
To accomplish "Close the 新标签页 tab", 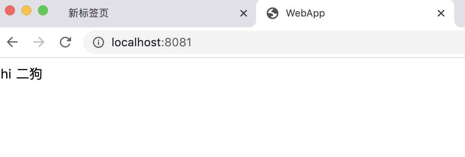I will [244, 13].
